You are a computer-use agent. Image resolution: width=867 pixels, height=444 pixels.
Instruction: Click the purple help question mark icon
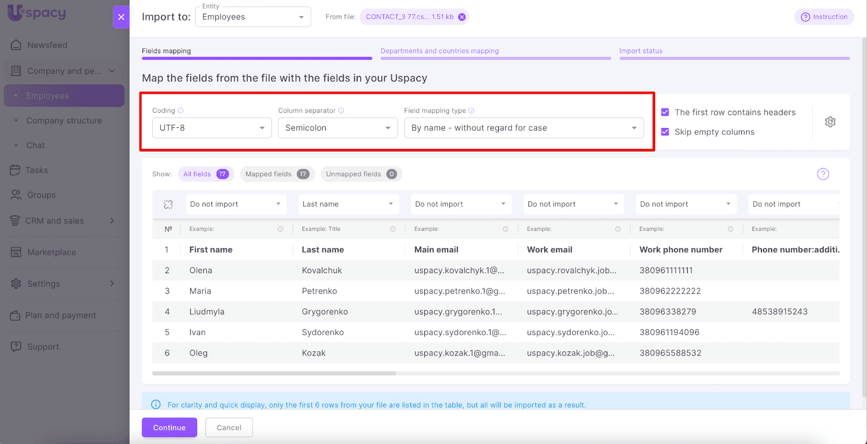point(823,174)
